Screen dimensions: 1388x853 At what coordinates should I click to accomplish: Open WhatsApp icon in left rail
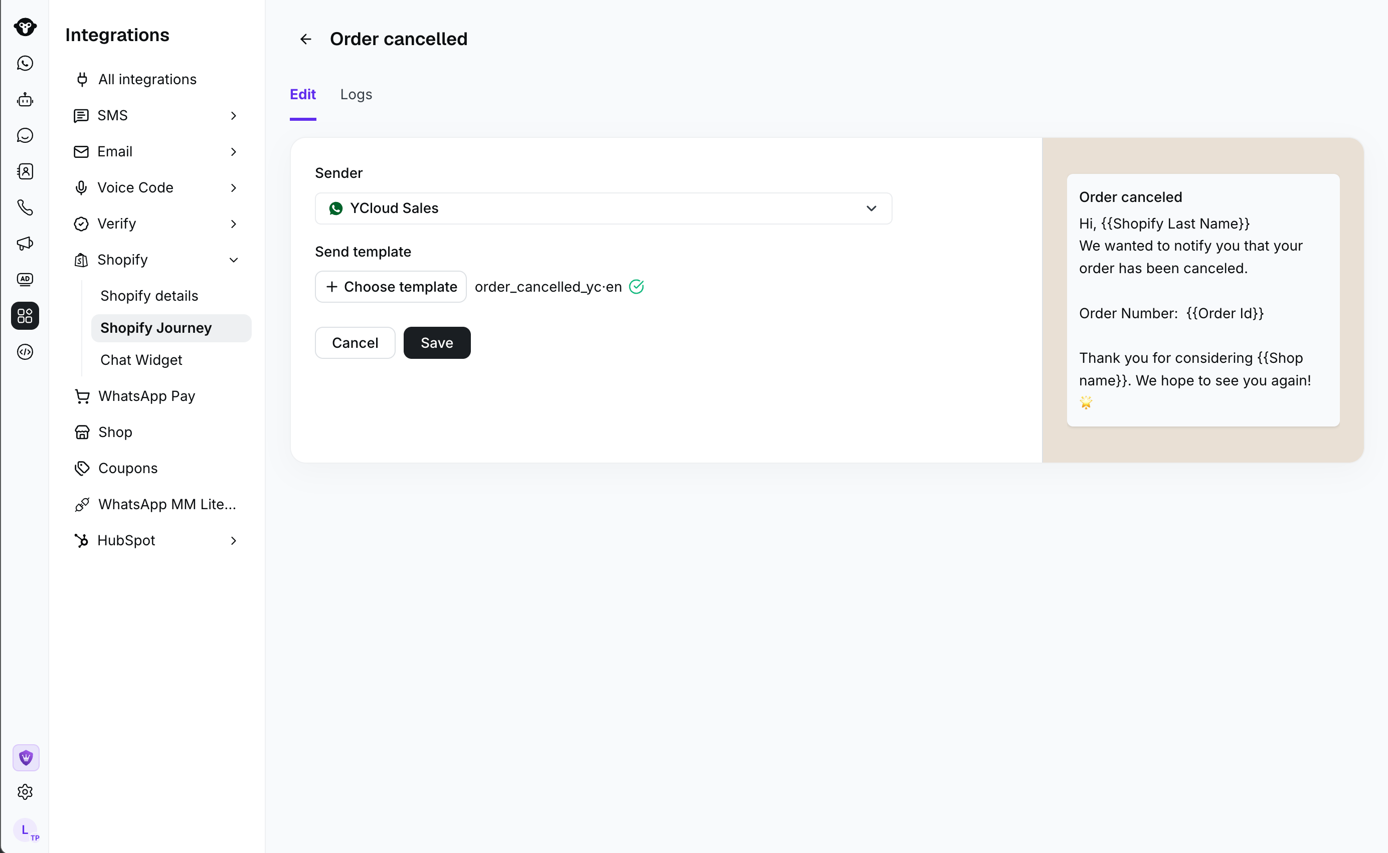tap(25, 63)
